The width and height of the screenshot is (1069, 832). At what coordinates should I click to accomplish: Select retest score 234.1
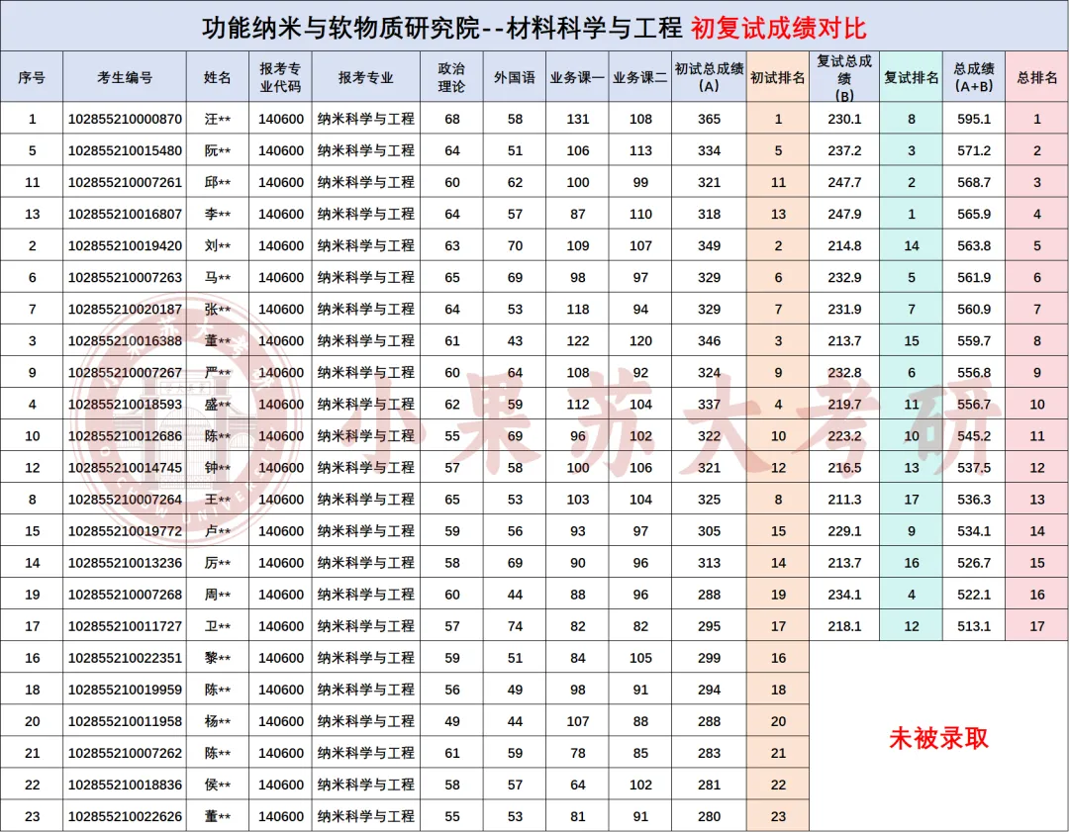click(x=844, y=595)
